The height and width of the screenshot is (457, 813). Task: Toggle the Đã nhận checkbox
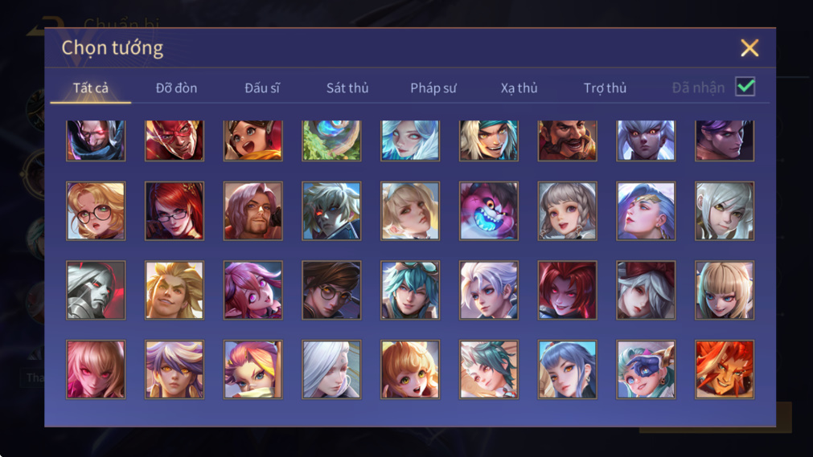(745, 87)
